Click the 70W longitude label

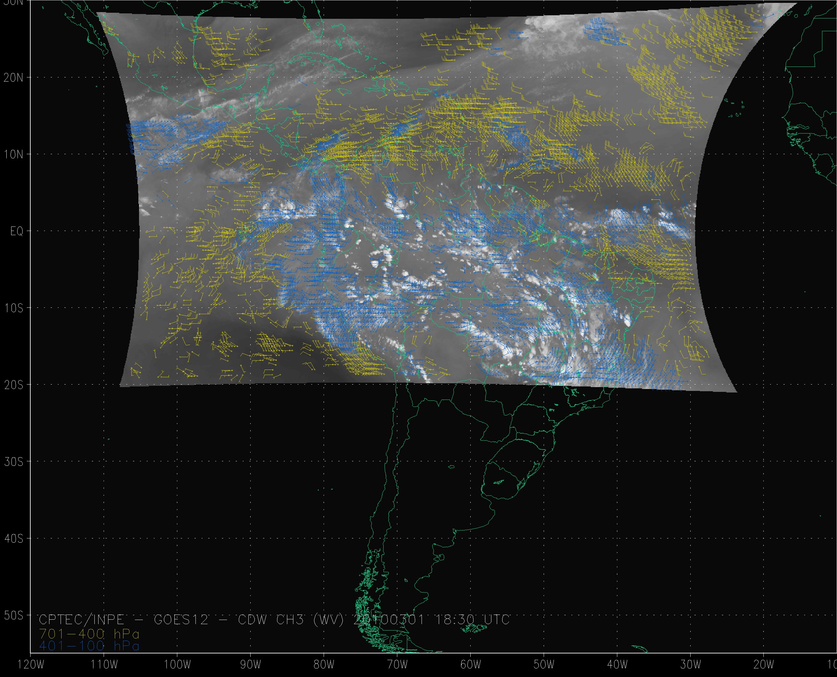tap(397, 665)
